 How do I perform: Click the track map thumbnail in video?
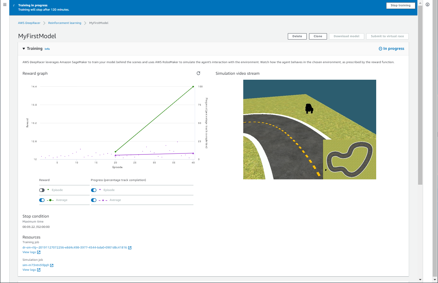(349, 159)
